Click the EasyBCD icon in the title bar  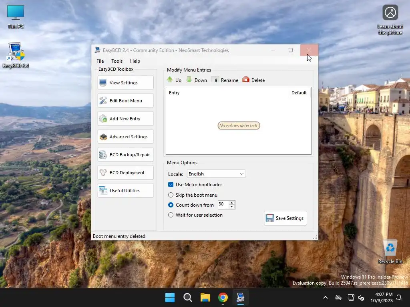[98, 50]
